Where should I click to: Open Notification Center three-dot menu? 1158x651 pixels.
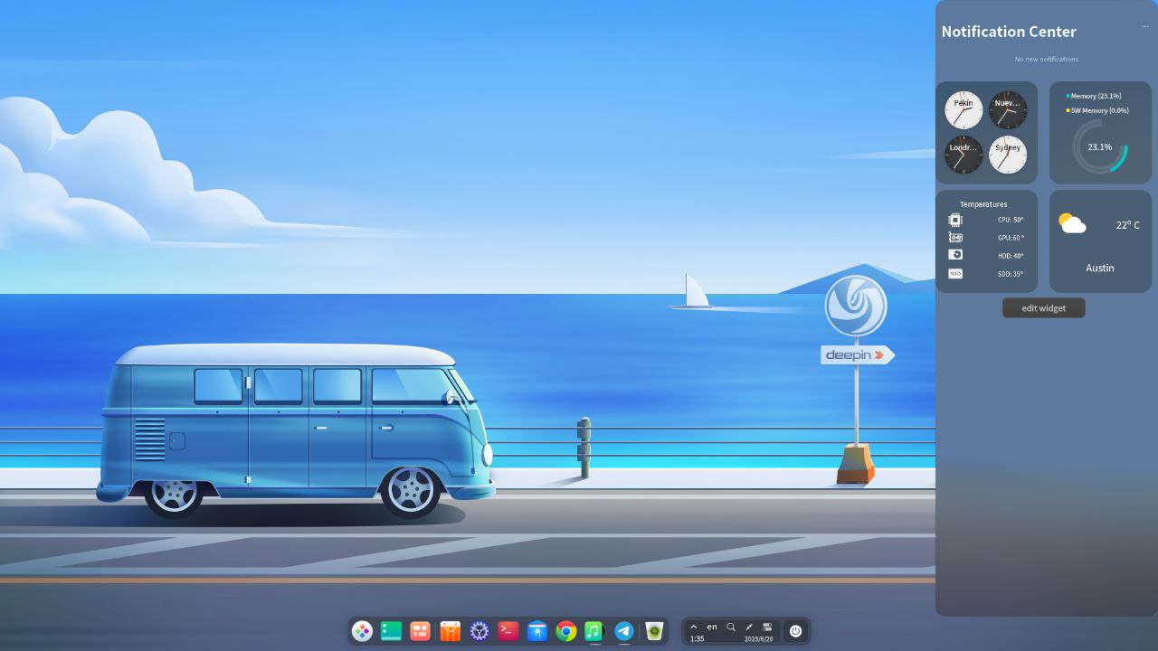click(x=1144, y=26)
